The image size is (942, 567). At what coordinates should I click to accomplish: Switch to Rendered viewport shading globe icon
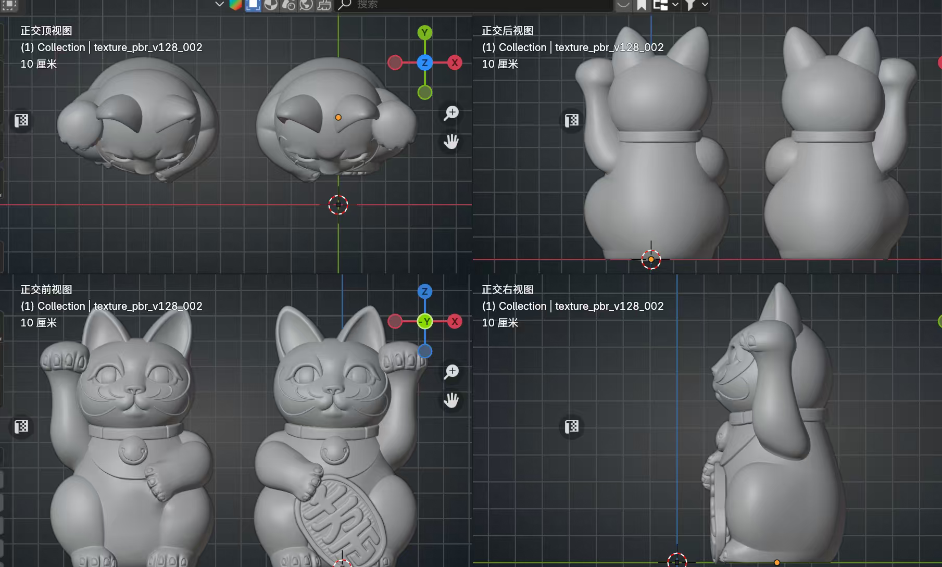point(306,5)
